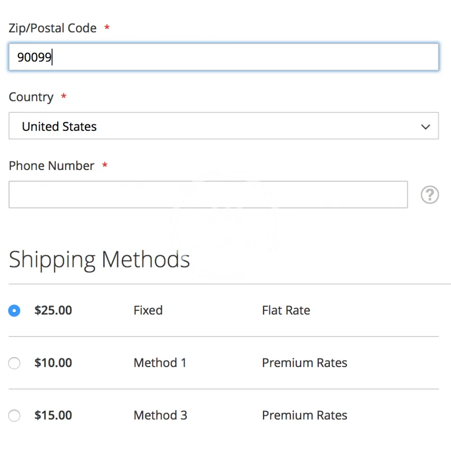Select the $25.00 Fixed Flat Rate radio button

coord(14,311)
